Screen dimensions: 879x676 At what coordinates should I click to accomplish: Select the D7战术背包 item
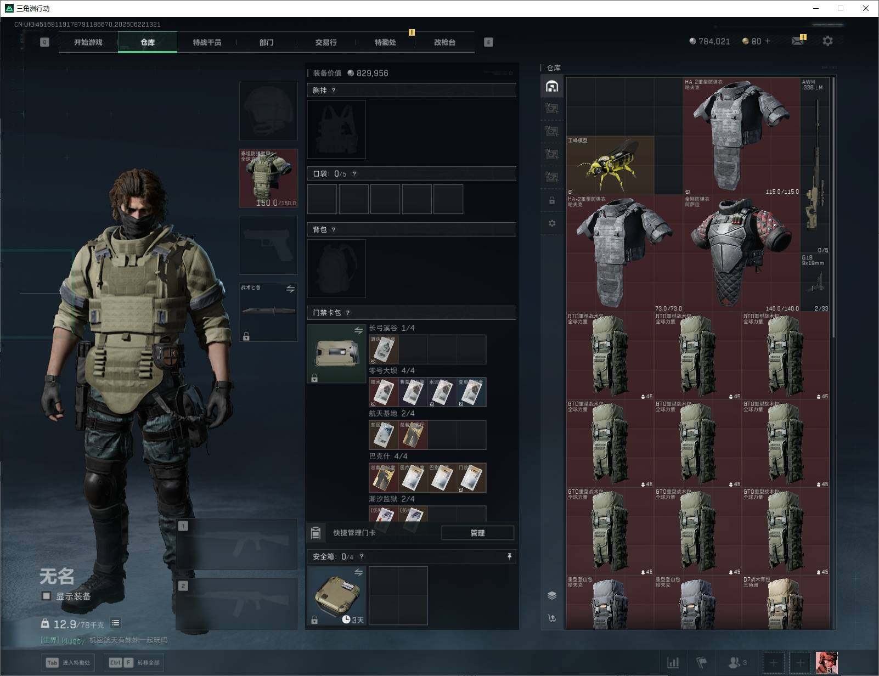(786, 602)
